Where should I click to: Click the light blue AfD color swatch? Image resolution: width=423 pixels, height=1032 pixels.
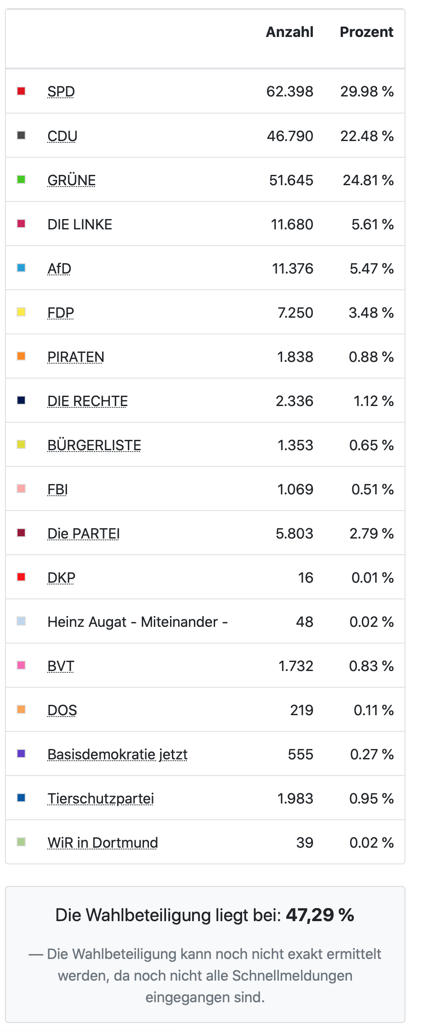click(x=21, y=268)
